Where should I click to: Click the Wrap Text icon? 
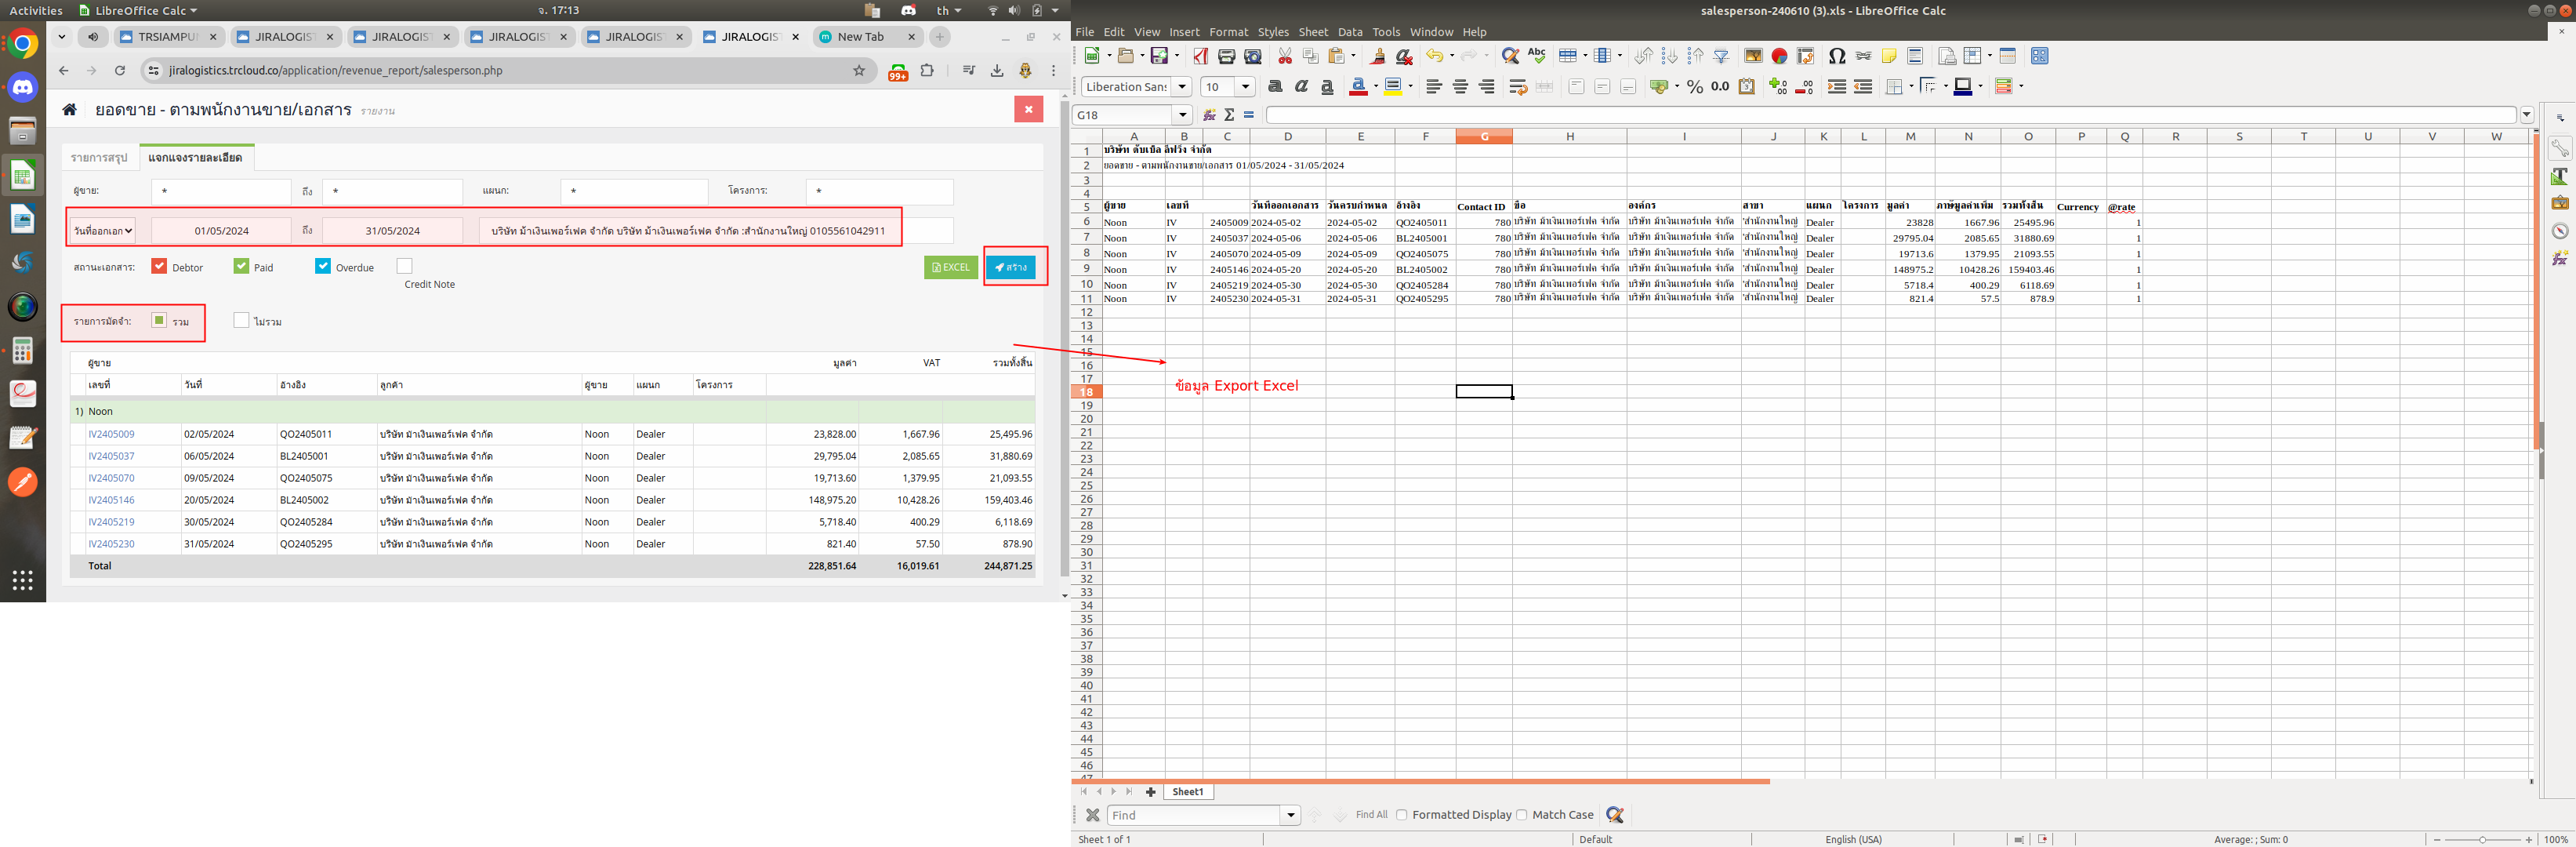[x=1518, y=87]
